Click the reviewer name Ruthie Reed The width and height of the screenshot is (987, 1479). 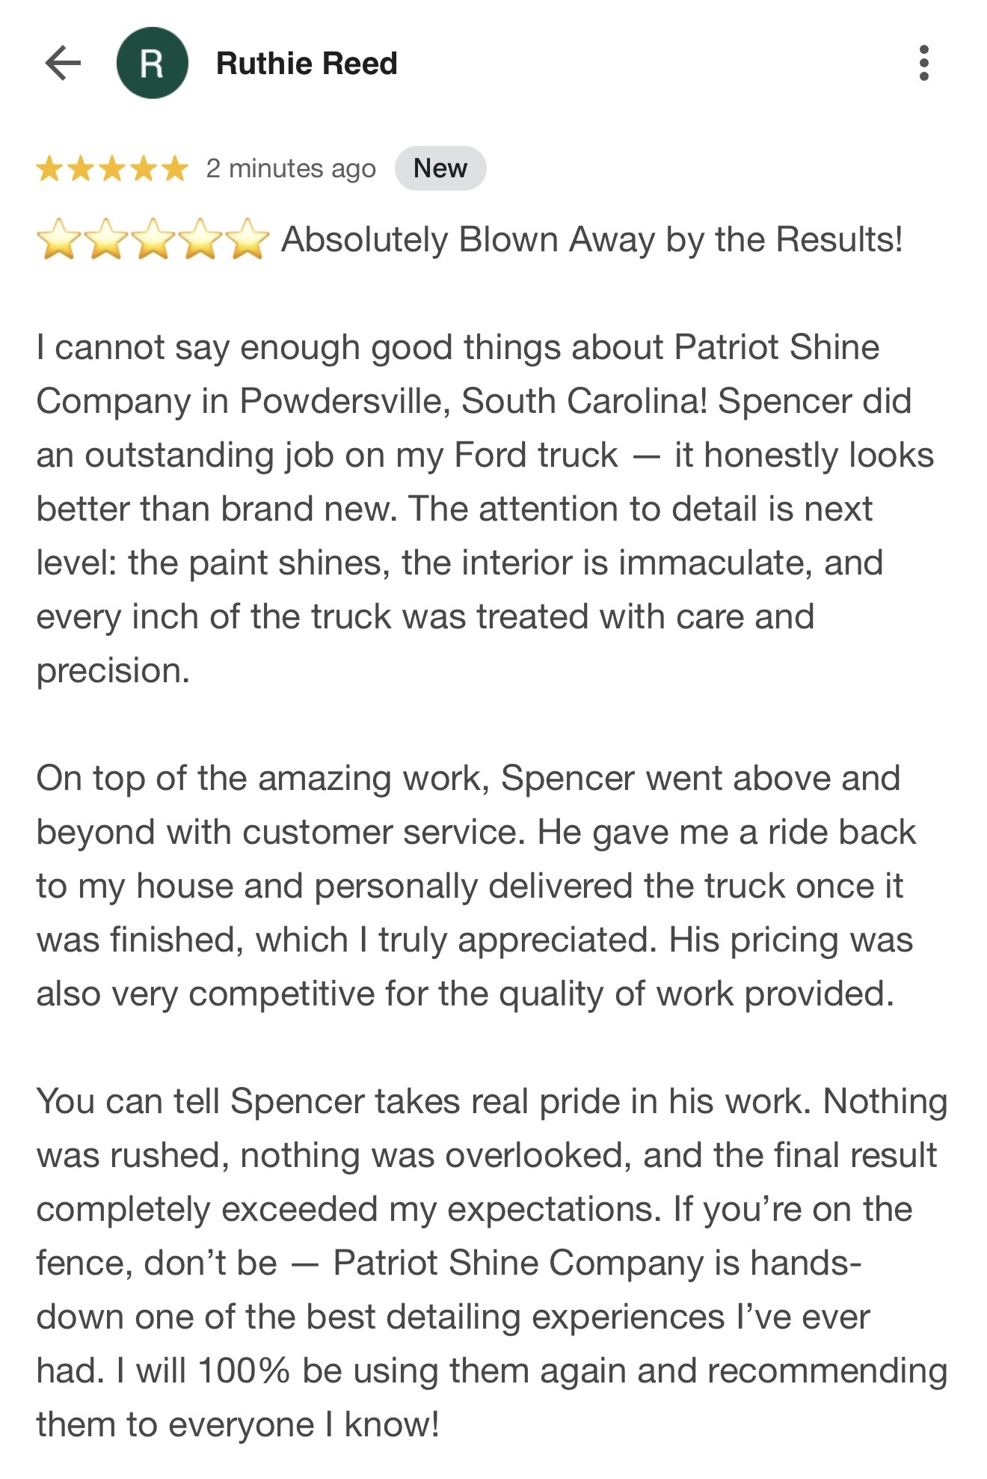click(x=307, y=64)
